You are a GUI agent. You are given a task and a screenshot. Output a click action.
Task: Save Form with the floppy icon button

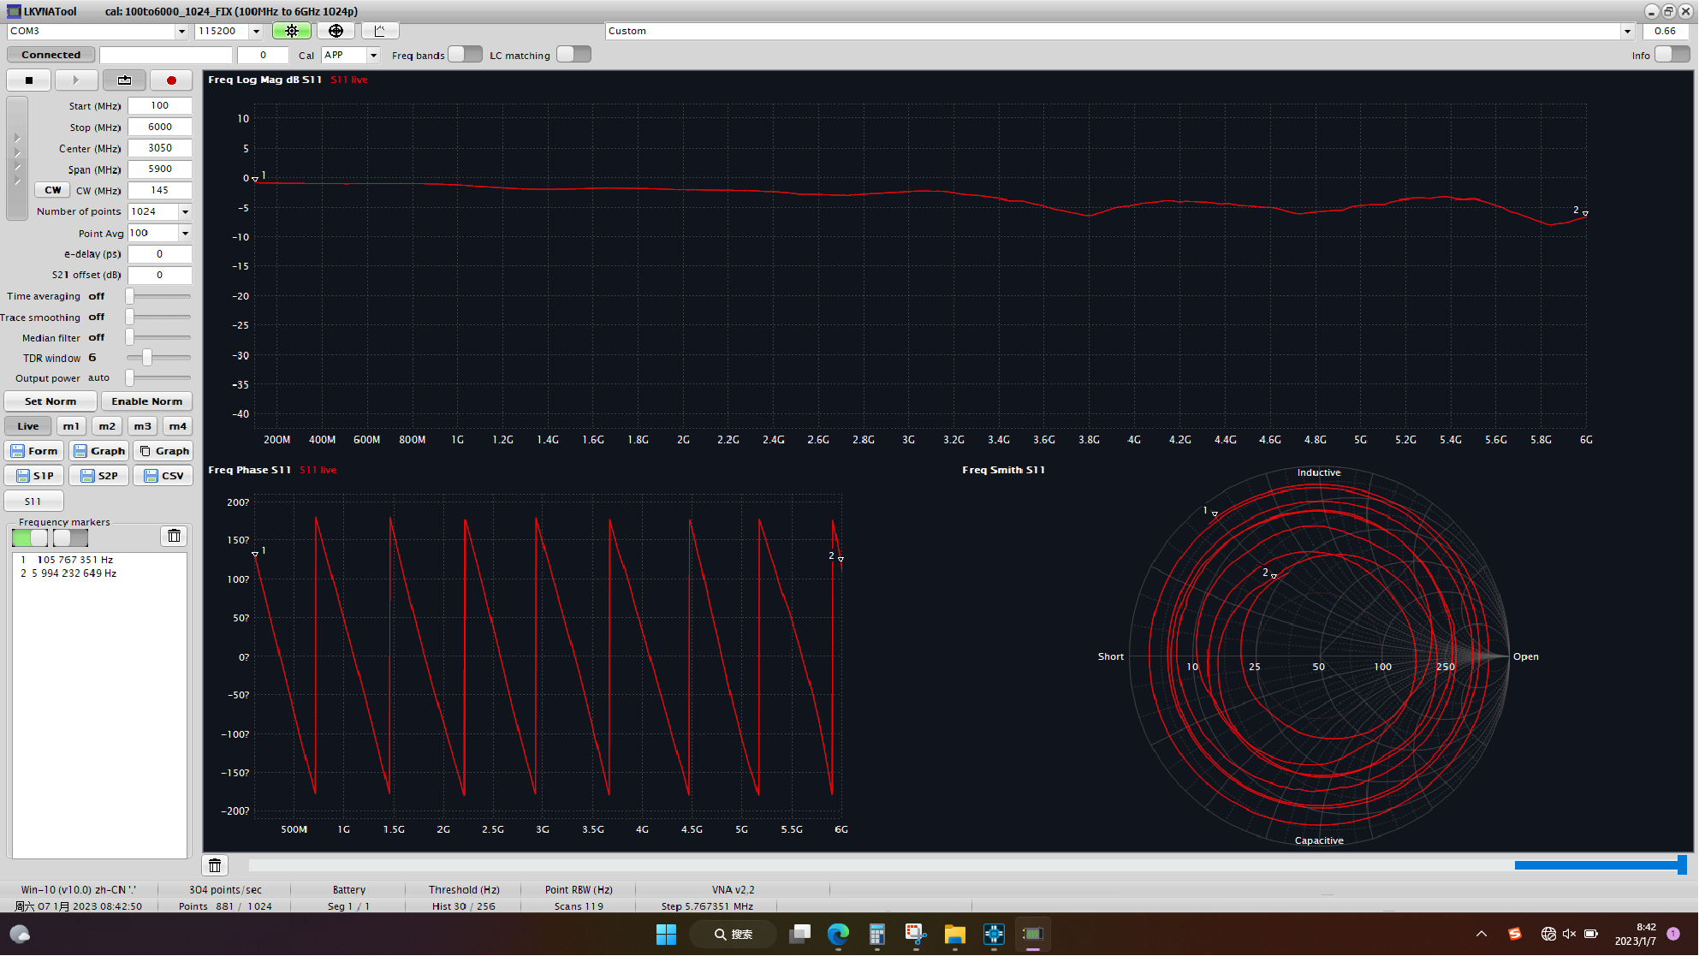(x=34, y=451)
